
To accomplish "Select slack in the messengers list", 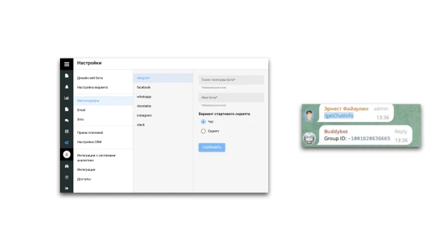I will pos(141,125).
